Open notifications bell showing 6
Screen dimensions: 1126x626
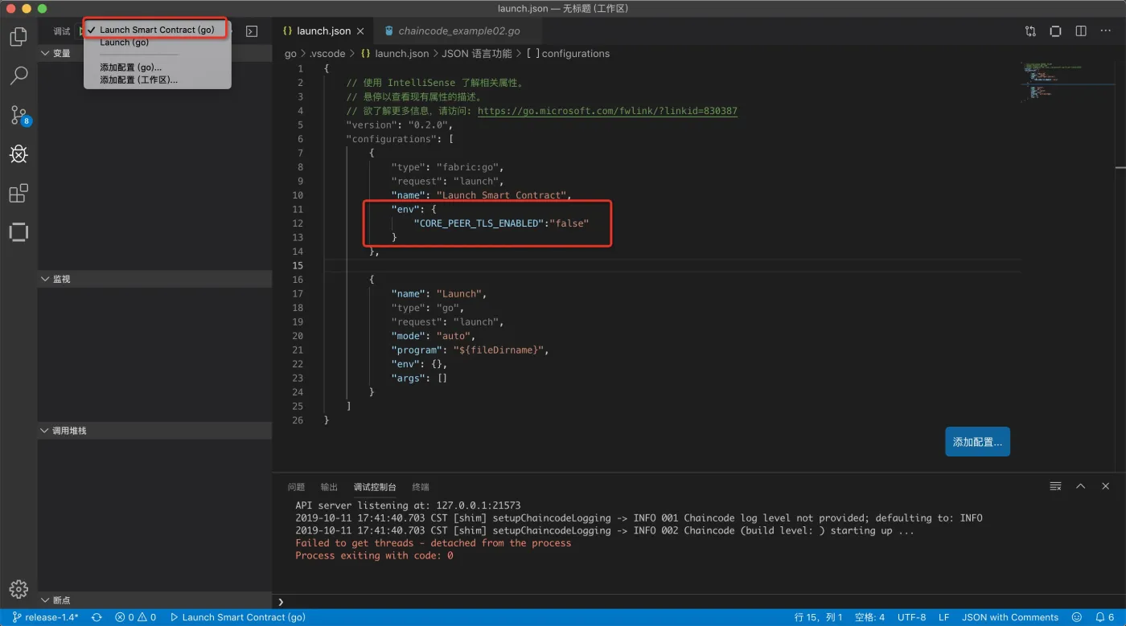[x=1104, y=617]
